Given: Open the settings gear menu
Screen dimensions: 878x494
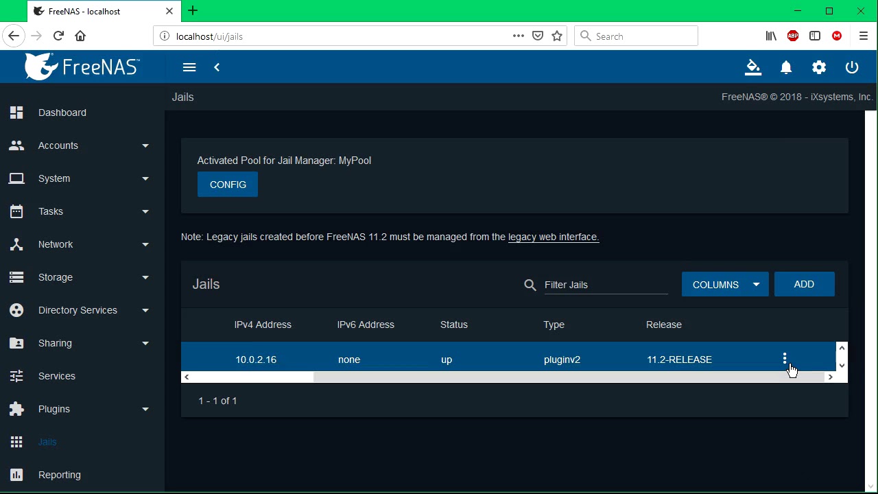Looking at the screenshot, I should tap(819, 67).
